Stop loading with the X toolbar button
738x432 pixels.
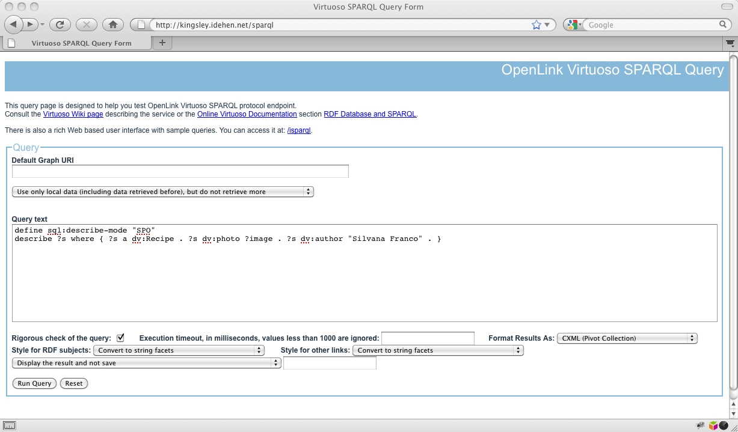[x=87, y=25]
